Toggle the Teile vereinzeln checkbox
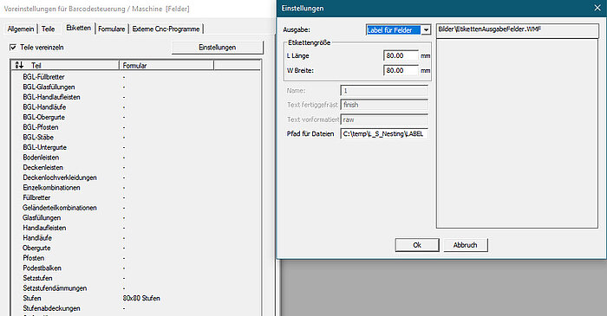The height and width of the screenshot is (316, 607). tap(13, 47)
